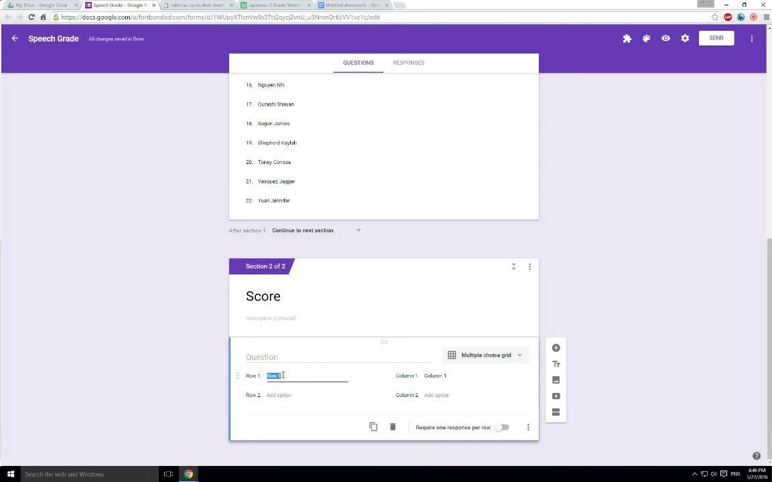Click the drag handle beside Row 1
The width and height of the screenshot is (772, 482).
[x=237, y=376]
